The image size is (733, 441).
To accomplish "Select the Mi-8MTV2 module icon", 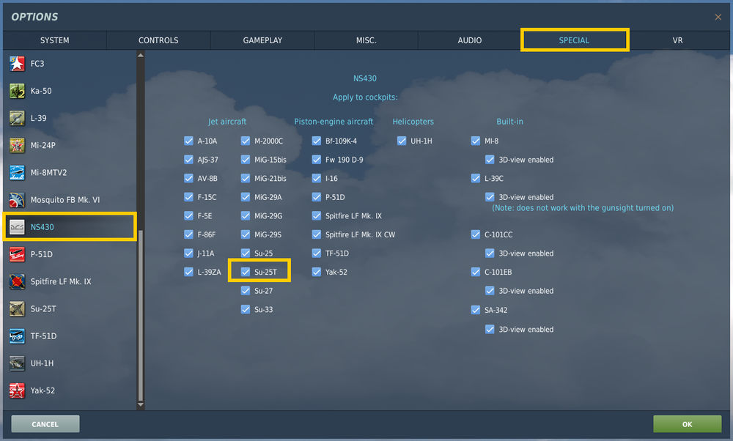I will tap(17, 172).
